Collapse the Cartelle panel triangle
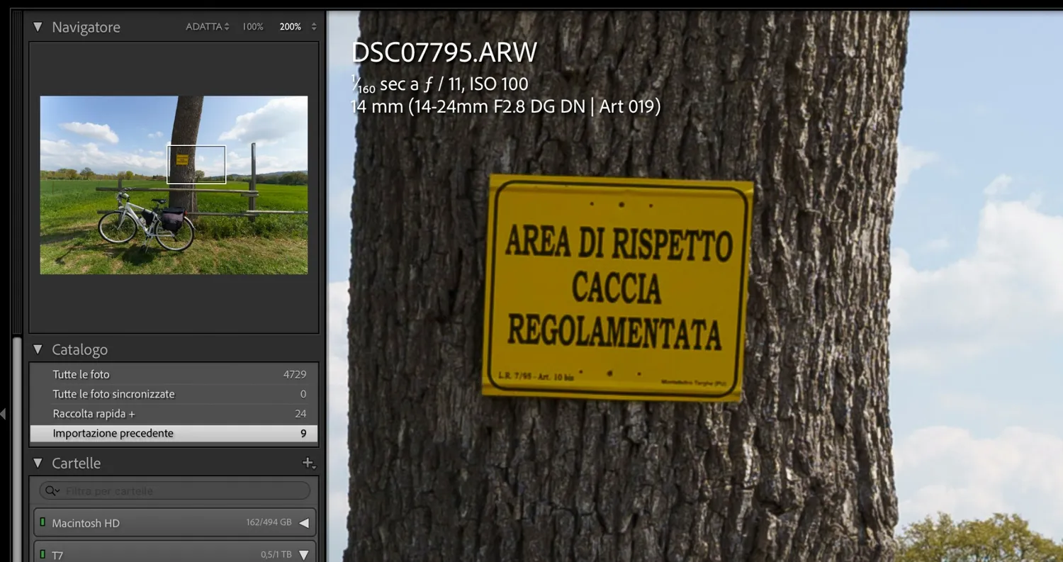The height and width of the screenshot is (562, 1063). [38, 463]
